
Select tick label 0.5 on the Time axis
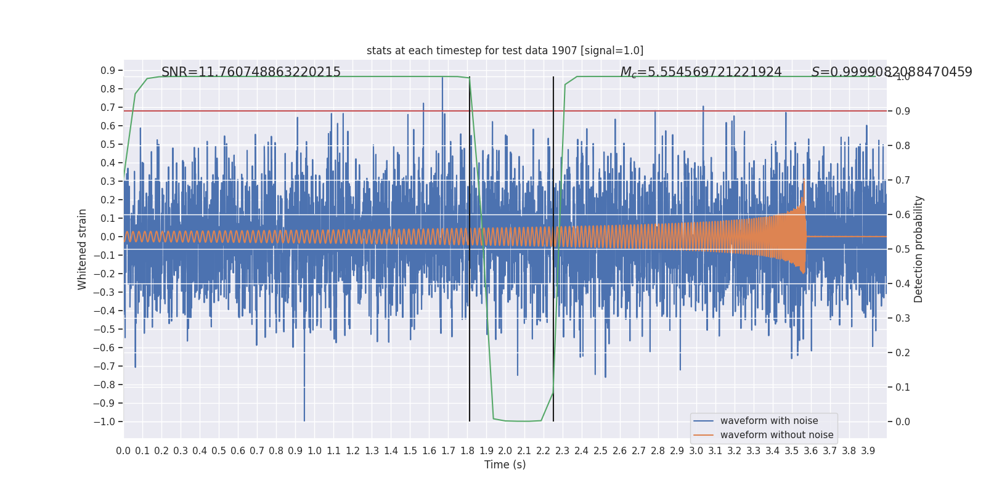coord(219,451)
